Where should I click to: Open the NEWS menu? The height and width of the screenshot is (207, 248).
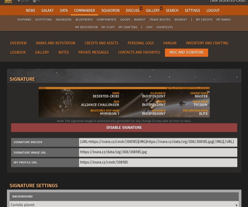(x=31, y=10)
